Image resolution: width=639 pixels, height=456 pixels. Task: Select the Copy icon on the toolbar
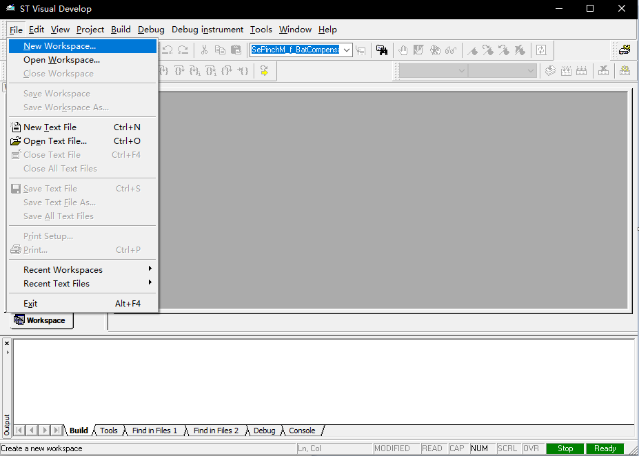click(221, 50)
